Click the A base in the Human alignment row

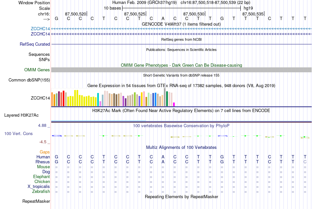coord(163,157)
